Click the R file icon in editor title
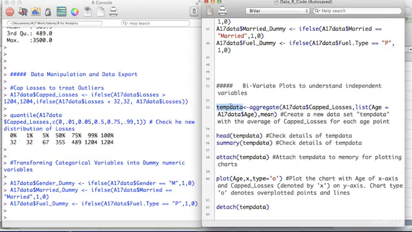Image resolution: width=412 pixels, height=232 pixels. tap(276, 2)
